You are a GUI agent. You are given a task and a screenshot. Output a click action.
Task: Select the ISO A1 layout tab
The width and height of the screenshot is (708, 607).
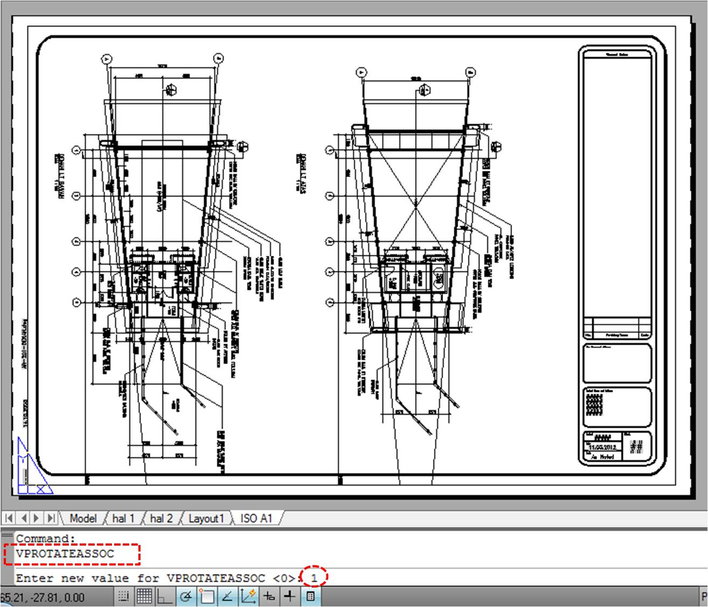coord(256,519)
